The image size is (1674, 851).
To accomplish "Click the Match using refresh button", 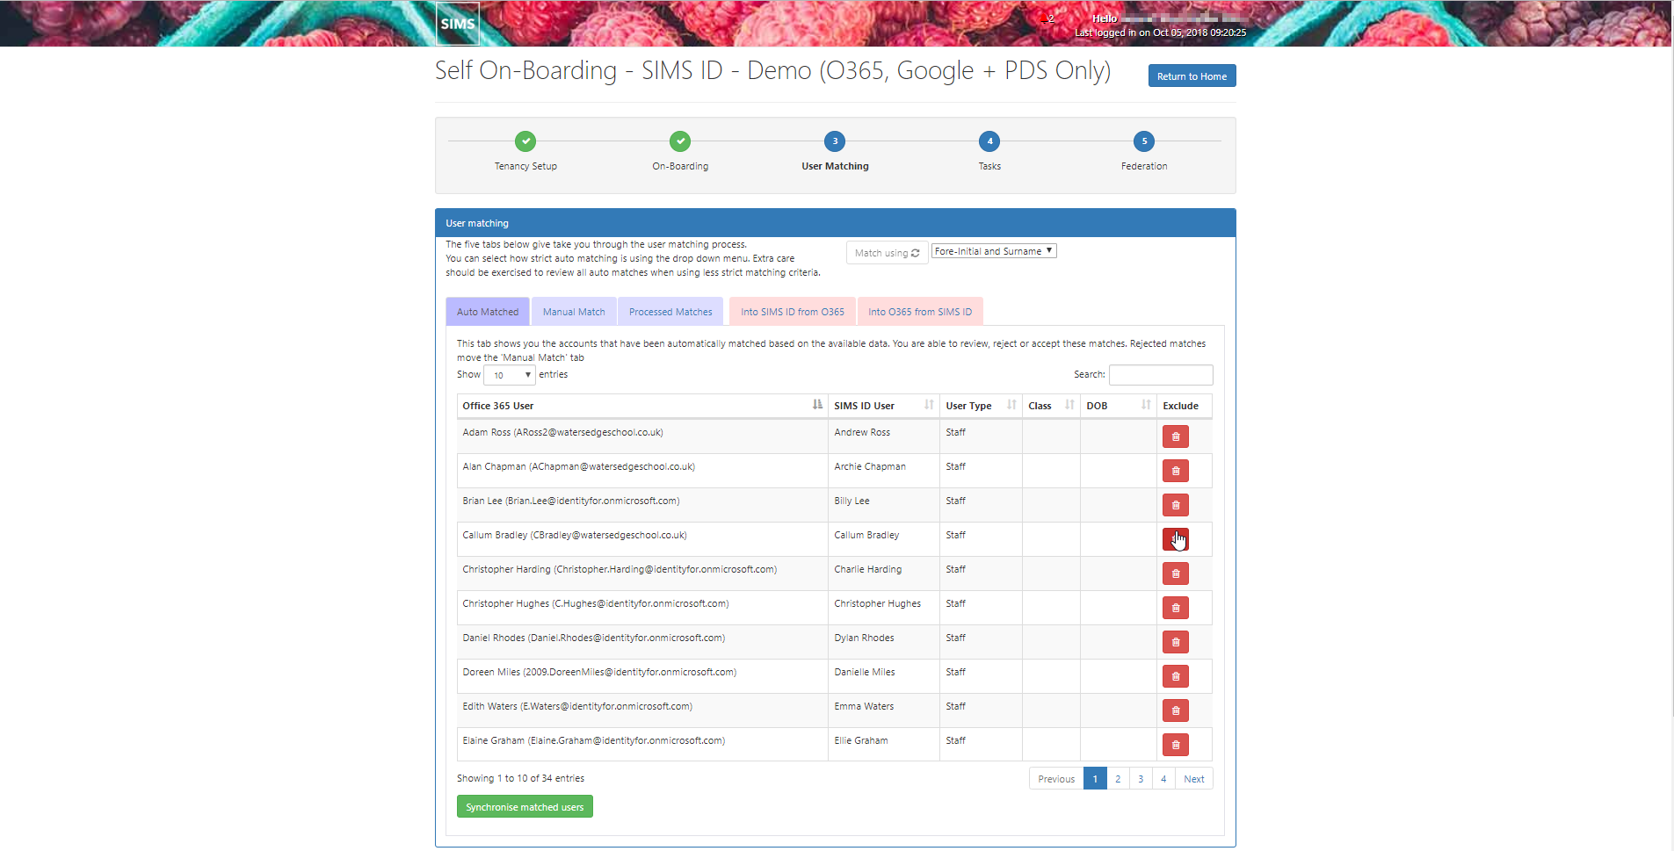I will [887, 253].
